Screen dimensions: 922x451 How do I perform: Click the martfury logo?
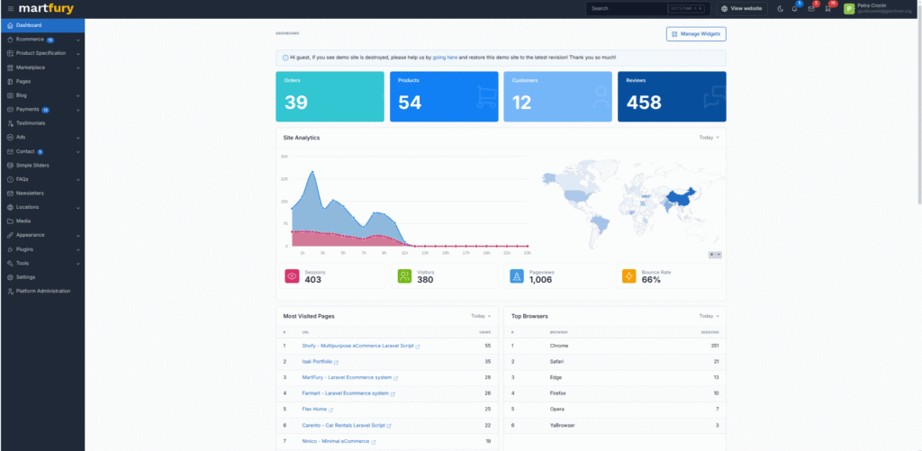pyautogui.click(x=46, y=9)
